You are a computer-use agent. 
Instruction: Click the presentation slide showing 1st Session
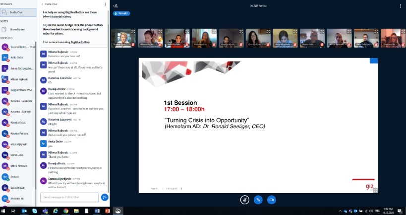[258, 126]
